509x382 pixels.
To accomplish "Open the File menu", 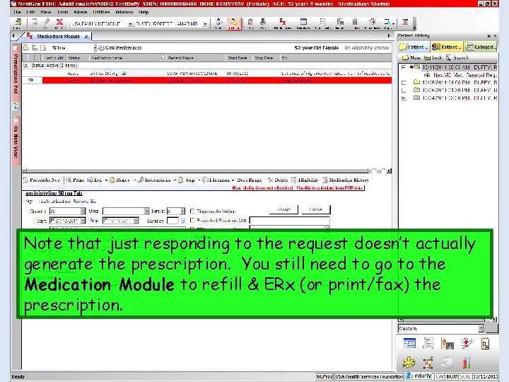I will [x=18, y=12].
